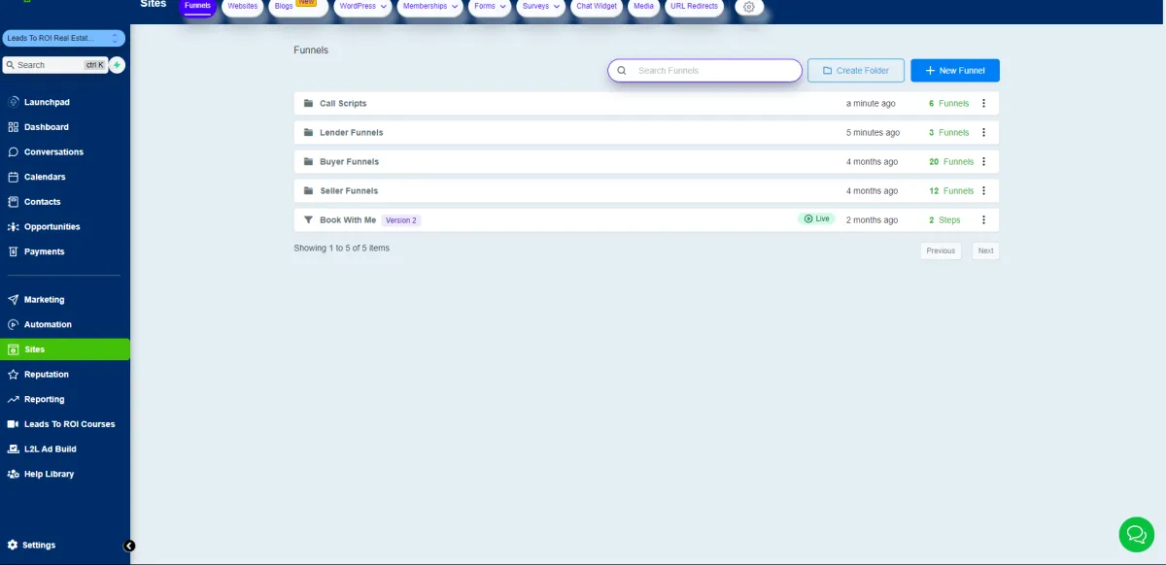Click the 20 Funnels count
This screenshot has width=1166, height=565.
pos(951,162)
